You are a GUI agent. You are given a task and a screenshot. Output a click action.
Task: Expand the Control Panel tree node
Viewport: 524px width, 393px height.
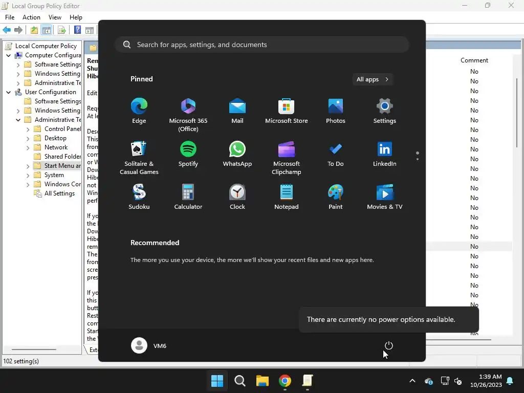28,129
